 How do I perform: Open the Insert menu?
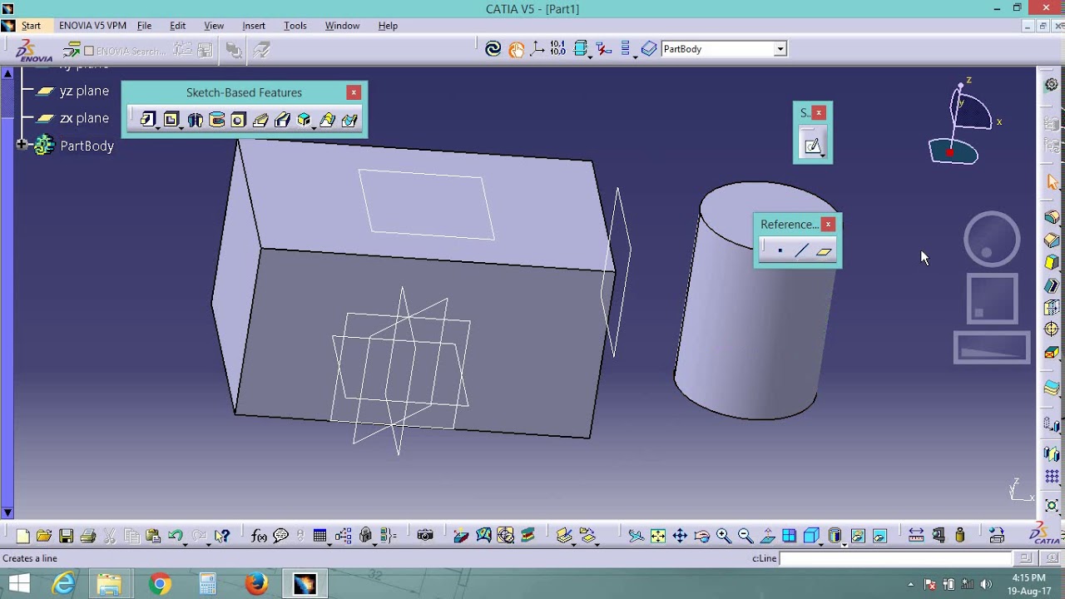(254, 26)
